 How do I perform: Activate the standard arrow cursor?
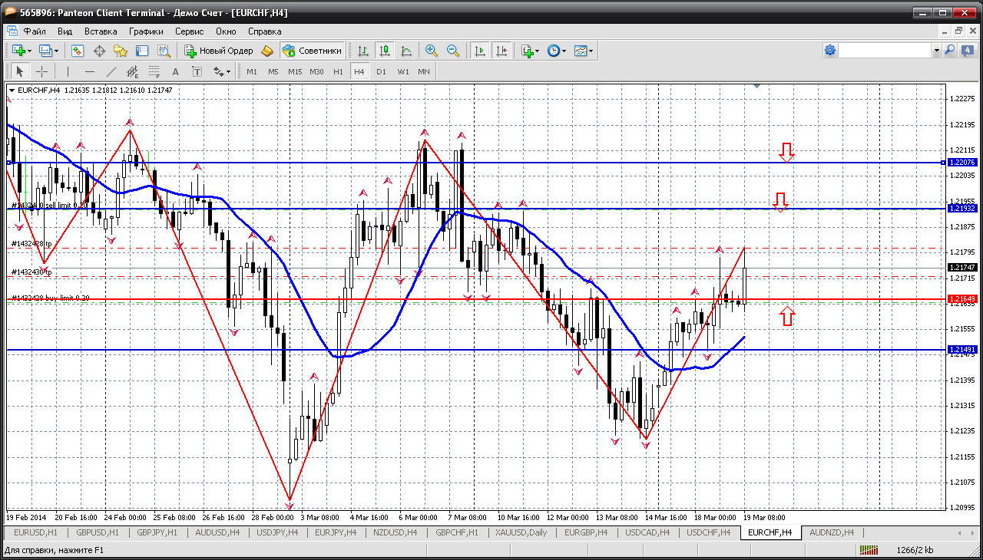click(20, 71)
